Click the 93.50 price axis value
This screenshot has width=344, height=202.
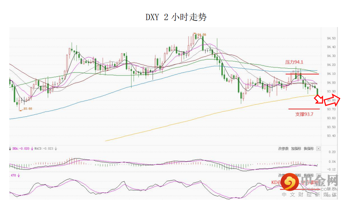(331, 127)
